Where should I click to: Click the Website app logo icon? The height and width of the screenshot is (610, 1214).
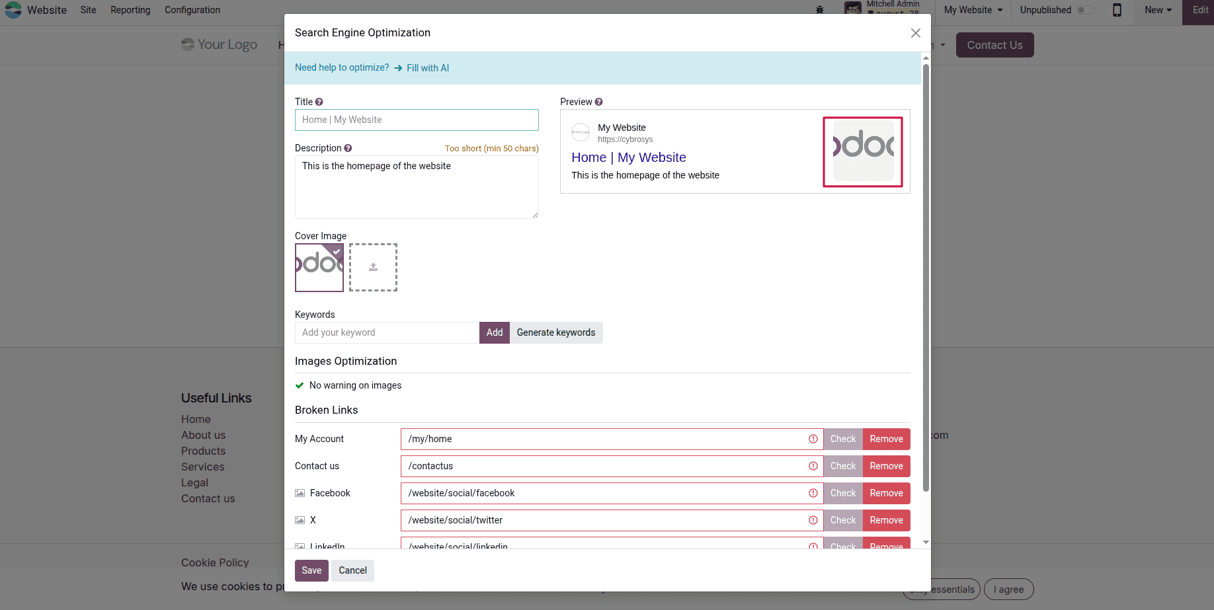pos(13,10)
